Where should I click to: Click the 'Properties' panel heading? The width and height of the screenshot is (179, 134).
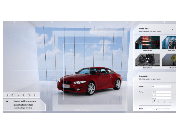tap(143, 76)
